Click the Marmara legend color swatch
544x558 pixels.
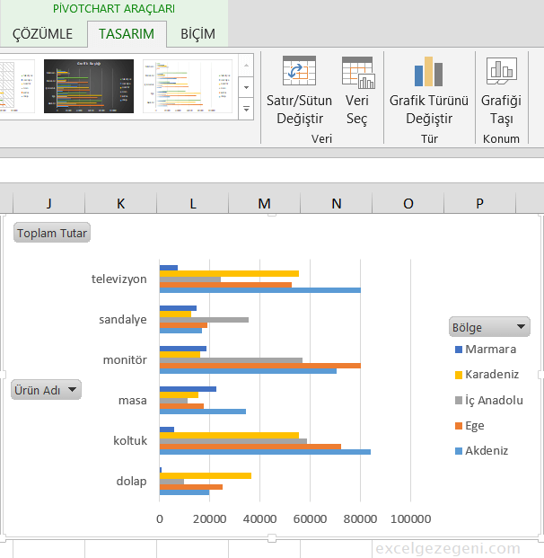(459, 350)
